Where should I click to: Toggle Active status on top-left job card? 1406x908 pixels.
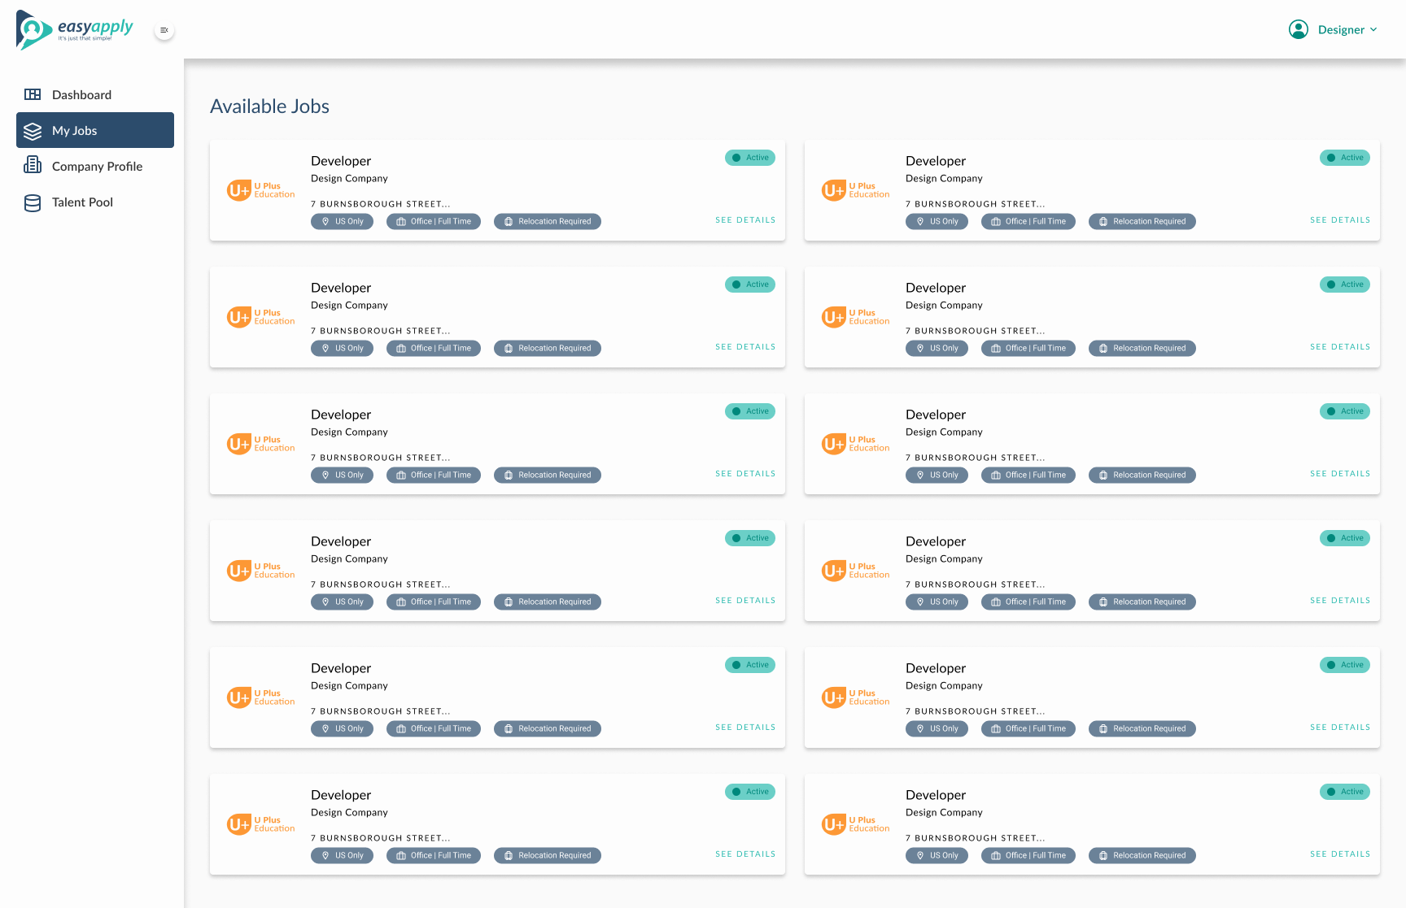[750, 158]
